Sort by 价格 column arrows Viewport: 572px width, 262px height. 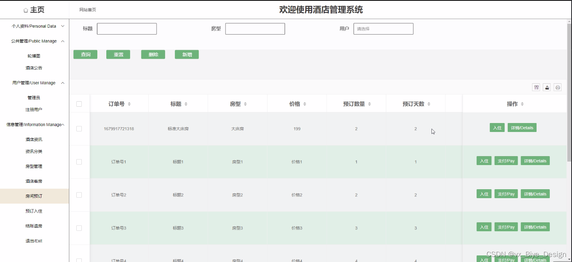click(305, 104)
